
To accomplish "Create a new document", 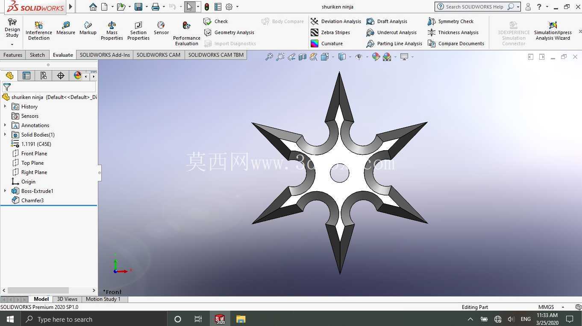I will click(104, 7).
